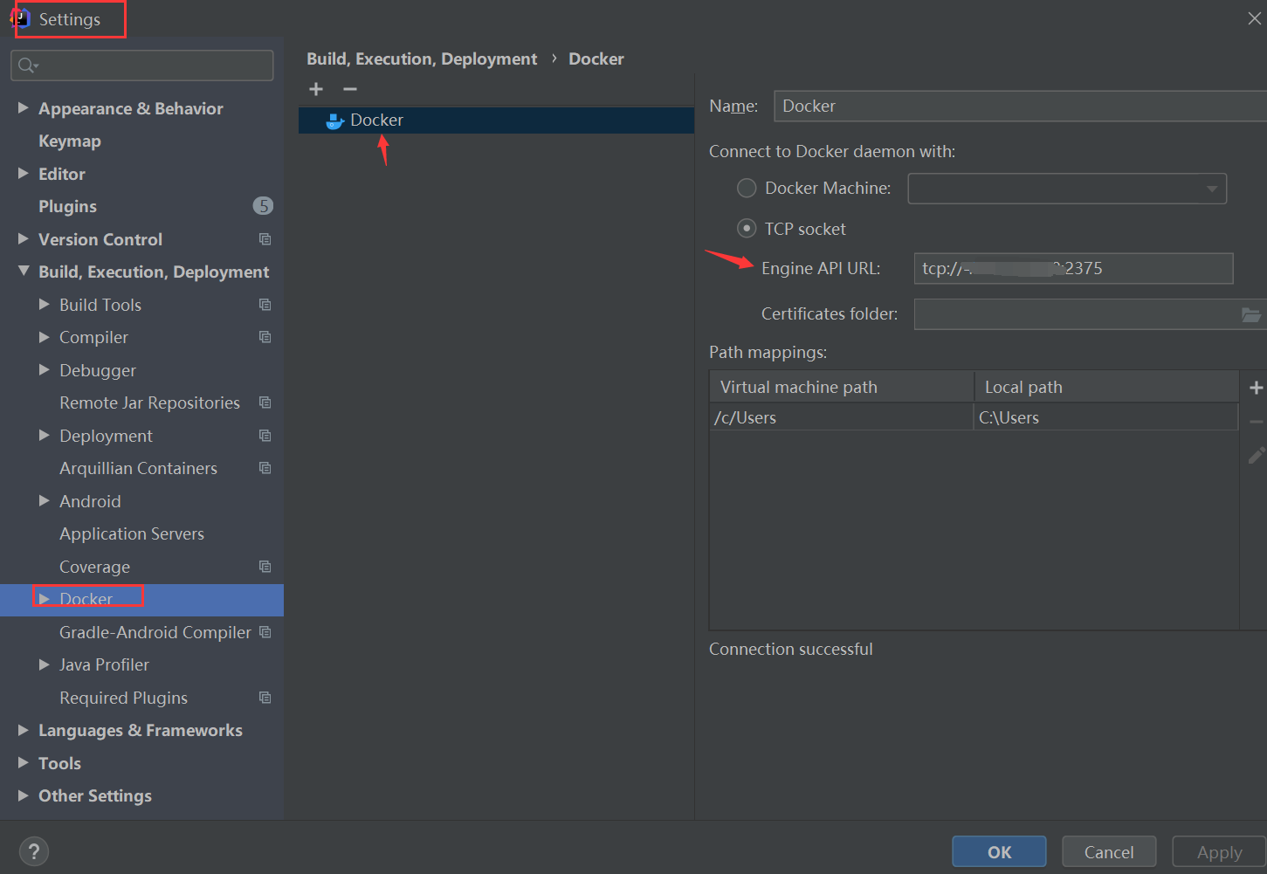The width and height of the screenshot is (1267, 874).
Task: Close the Settings dialog with X
Action: coord(1254,18)
